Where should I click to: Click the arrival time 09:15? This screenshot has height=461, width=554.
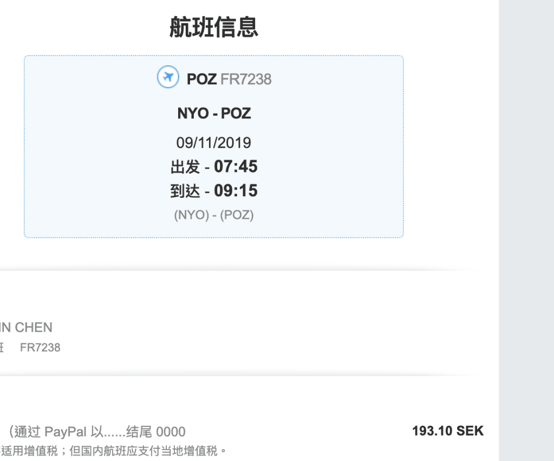pos(236,190)
